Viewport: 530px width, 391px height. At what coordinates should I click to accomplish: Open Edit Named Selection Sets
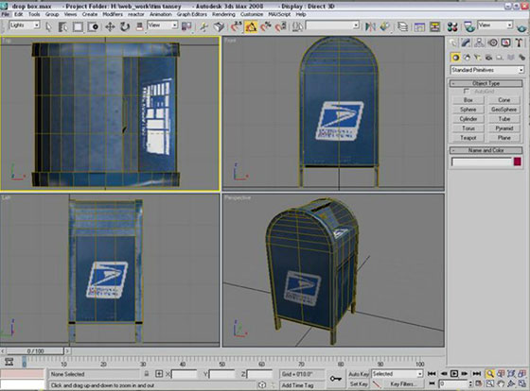pos(297,26)
